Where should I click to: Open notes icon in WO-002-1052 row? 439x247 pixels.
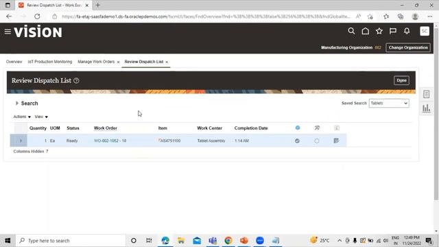click(336, 141)
